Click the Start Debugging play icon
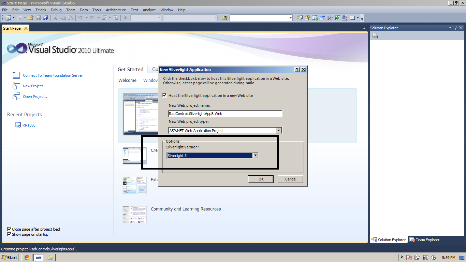The width and height of the screenshot is (466, 262). click(x=126, y=18)
